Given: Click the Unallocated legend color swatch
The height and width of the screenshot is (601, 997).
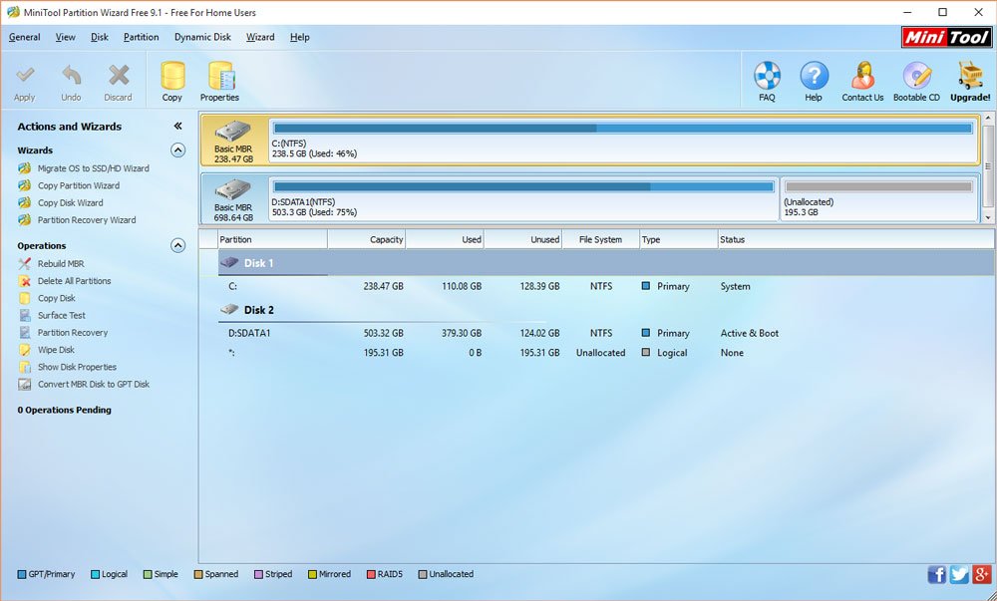Looking at the screenshot, I should point(422,574).
